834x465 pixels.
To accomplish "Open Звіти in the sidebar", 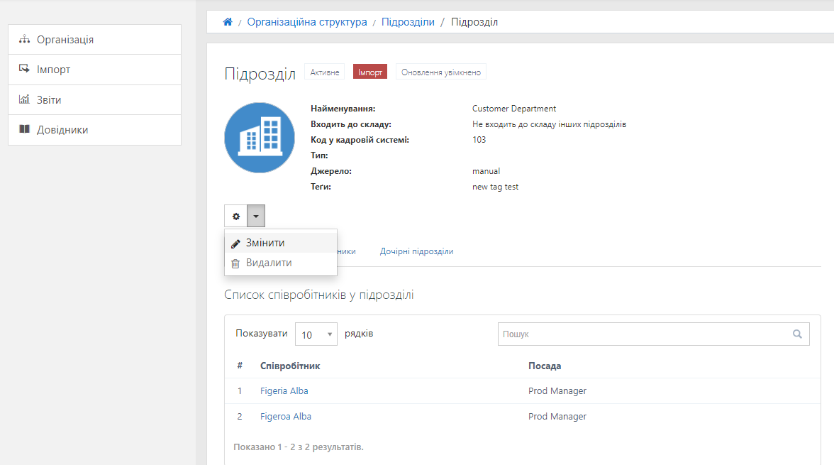I will (95, 99).
